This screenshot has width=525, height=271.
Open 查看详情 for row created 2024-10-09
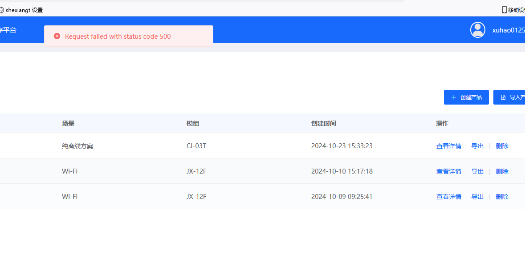(448, 197)
